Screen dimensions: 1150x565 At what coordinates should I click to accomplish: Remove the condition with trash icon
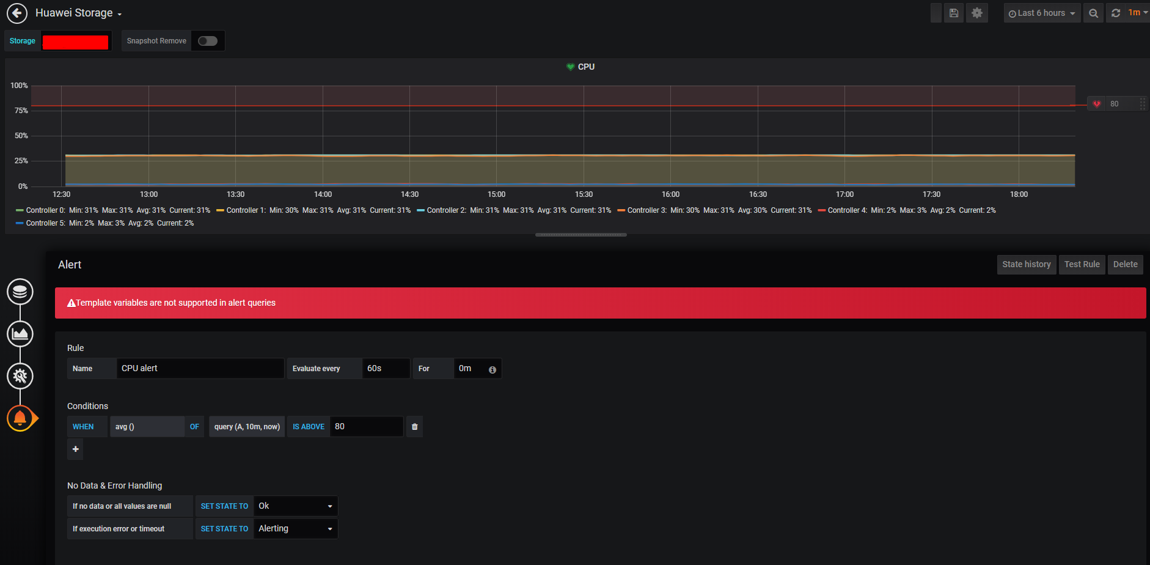click(x=415, y=427)
